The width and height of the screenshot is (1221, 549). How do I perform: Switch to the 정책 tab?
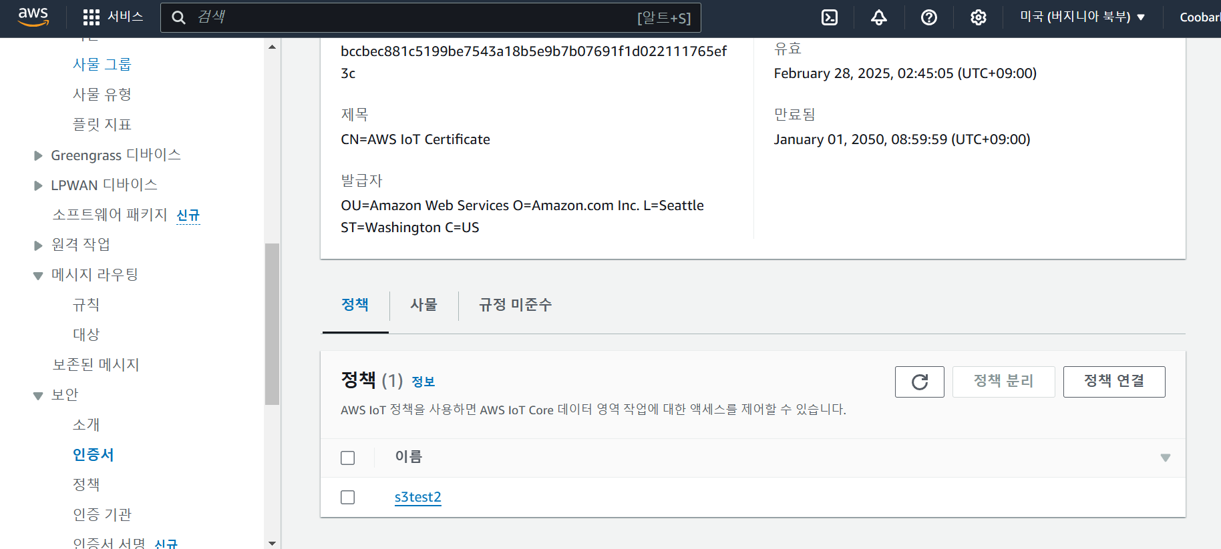[355, 305]
